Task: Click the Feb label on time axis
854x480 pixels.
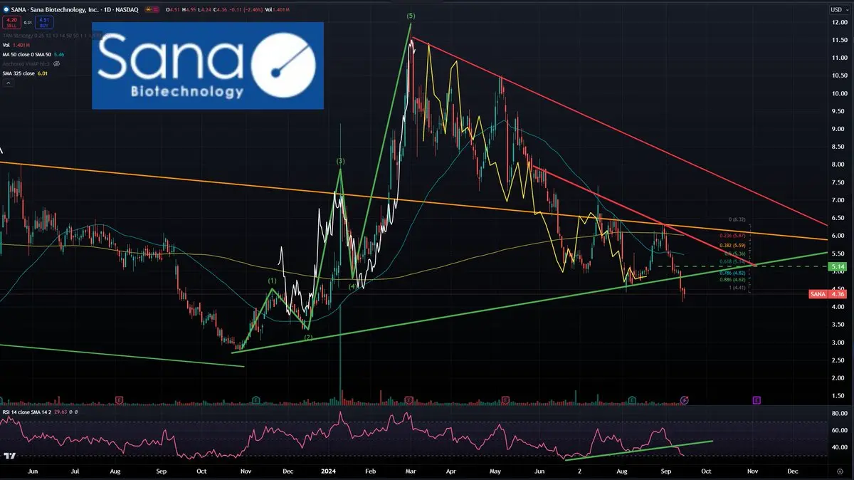Action: coord(370,471)
